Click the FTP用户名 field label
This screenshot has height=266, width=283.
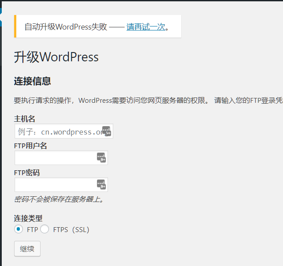30,146
